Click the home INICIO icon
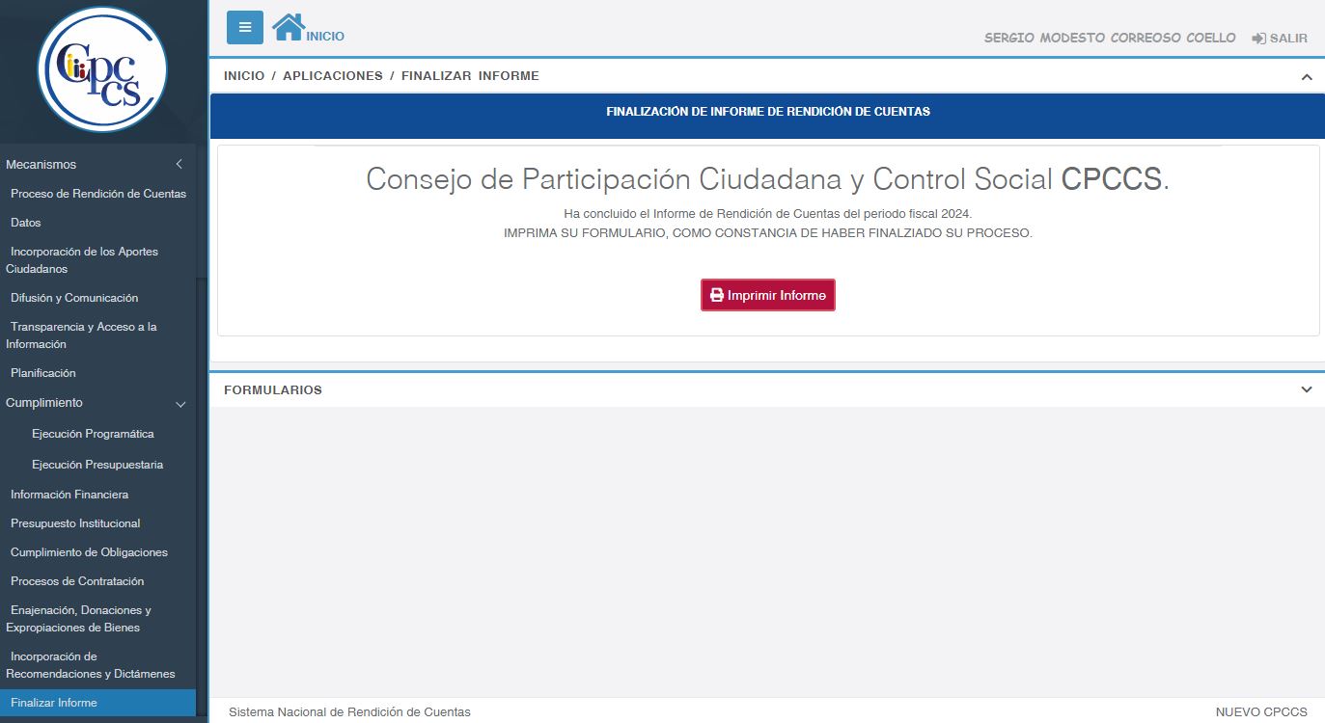 click(x=289, y=27)
